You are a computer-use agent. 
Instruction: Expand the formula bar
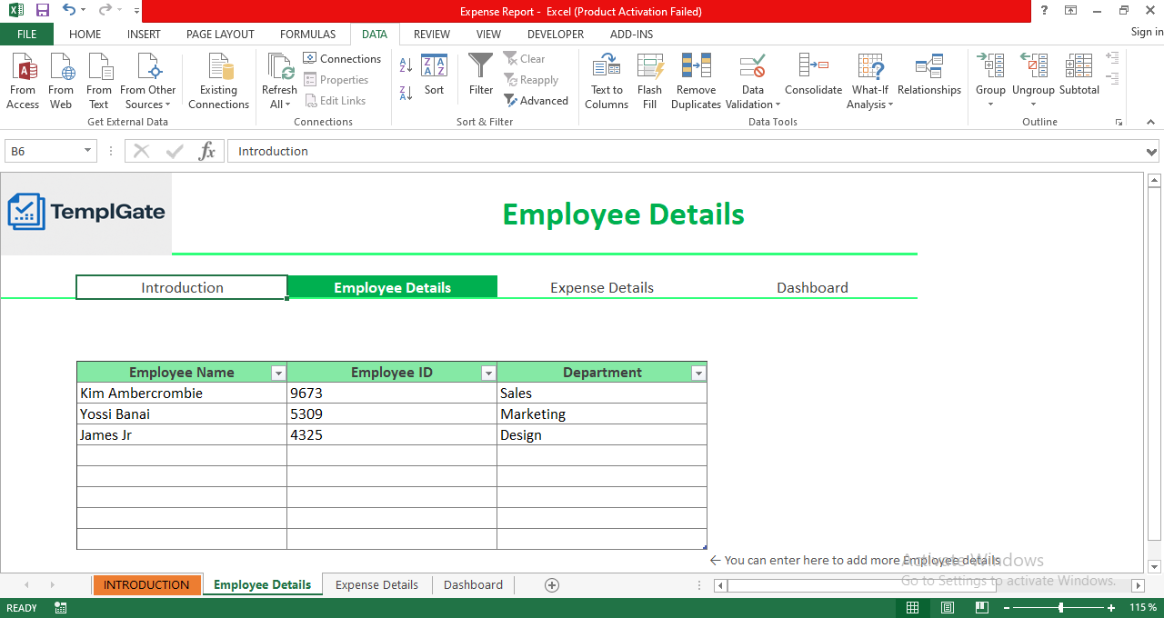[1152, 152]
